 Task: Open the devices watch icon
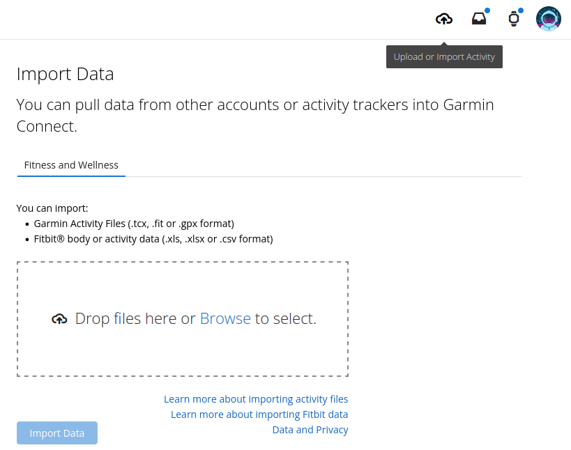514,20
